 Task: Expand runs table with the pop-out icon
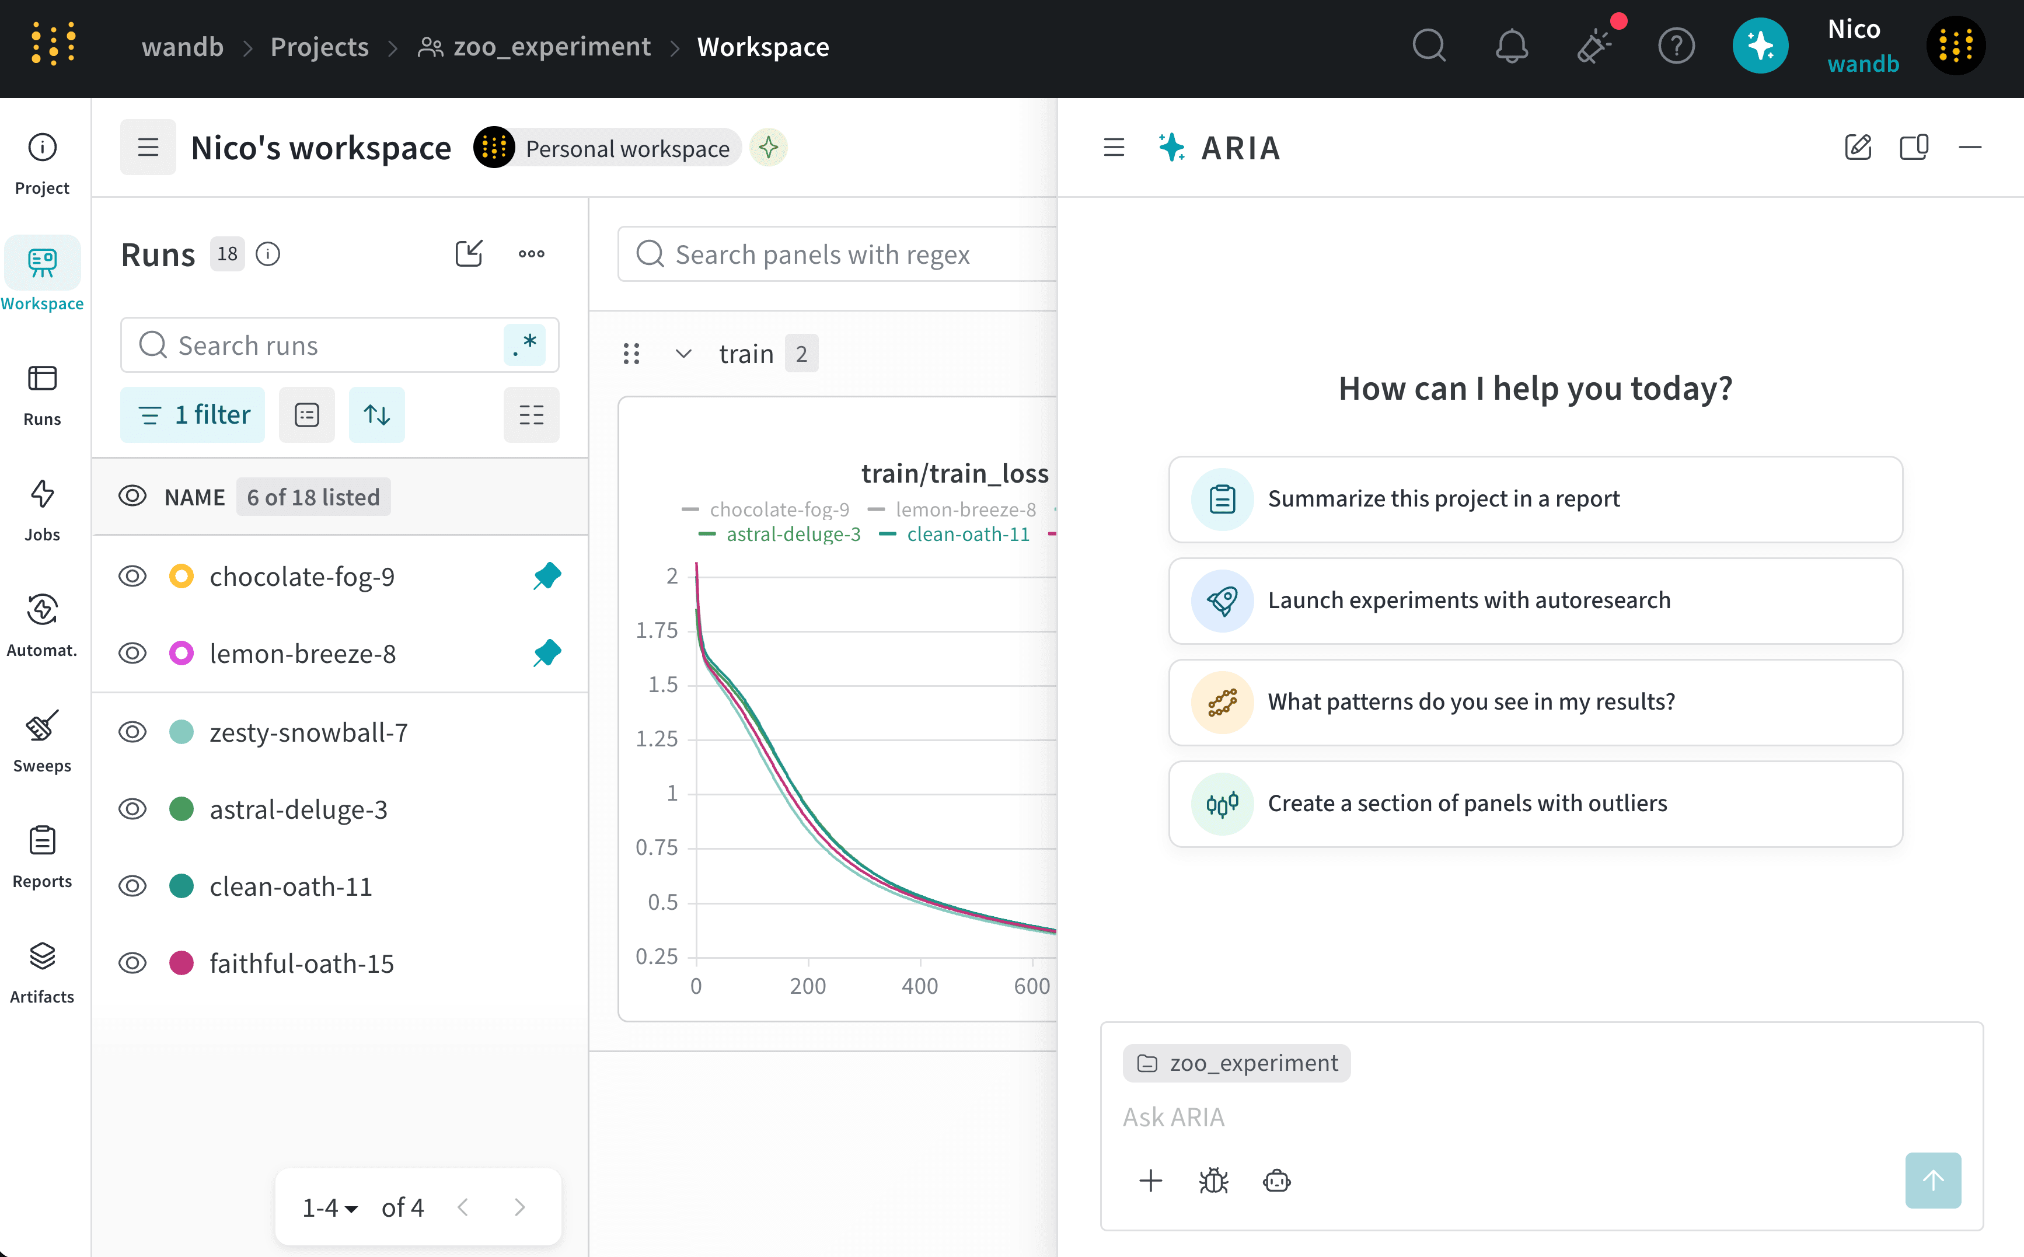click(469, 254)
